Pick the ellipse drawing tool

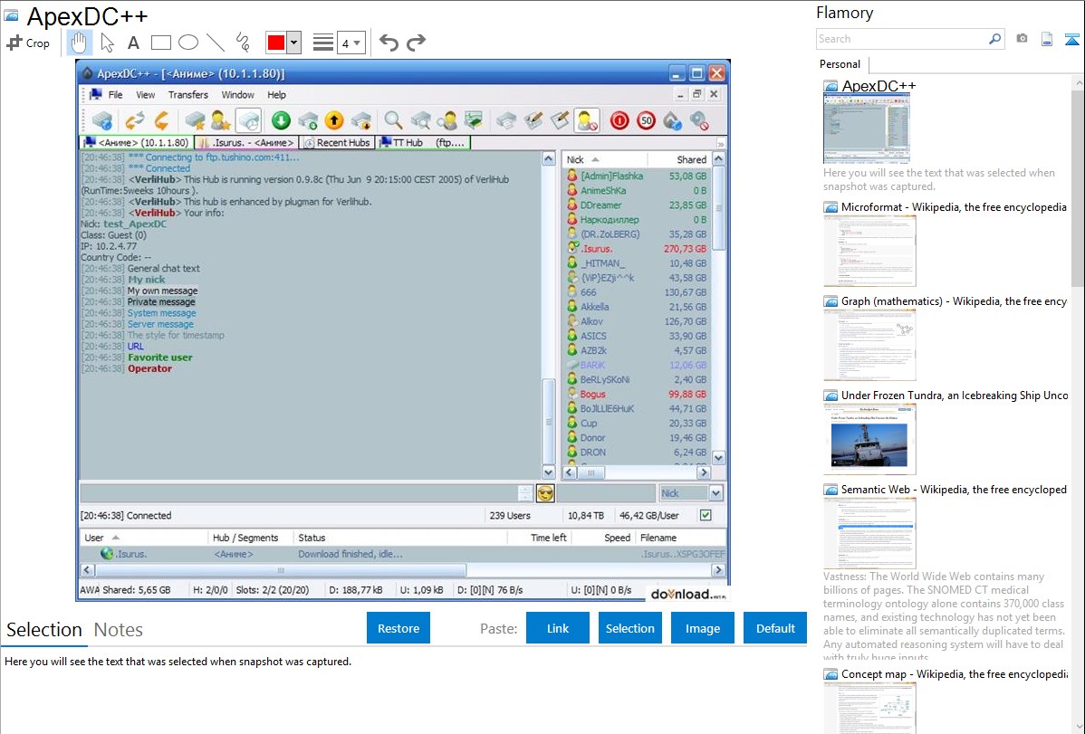click(x=188, y=43)
